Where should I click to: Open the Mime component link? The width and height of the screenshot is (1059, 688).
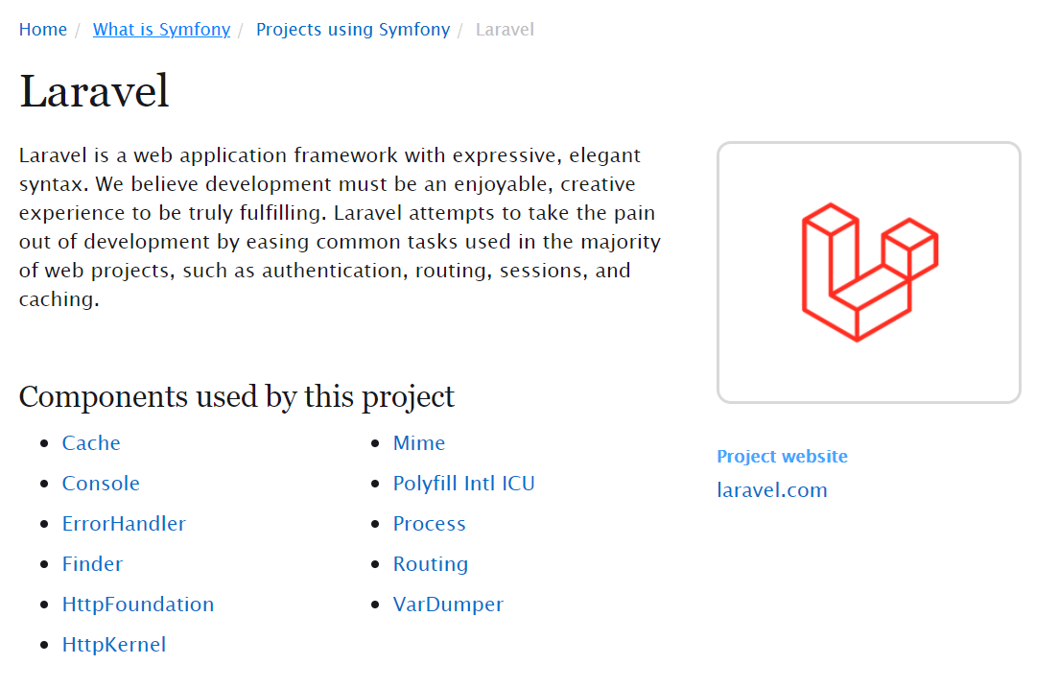[419, 443]
